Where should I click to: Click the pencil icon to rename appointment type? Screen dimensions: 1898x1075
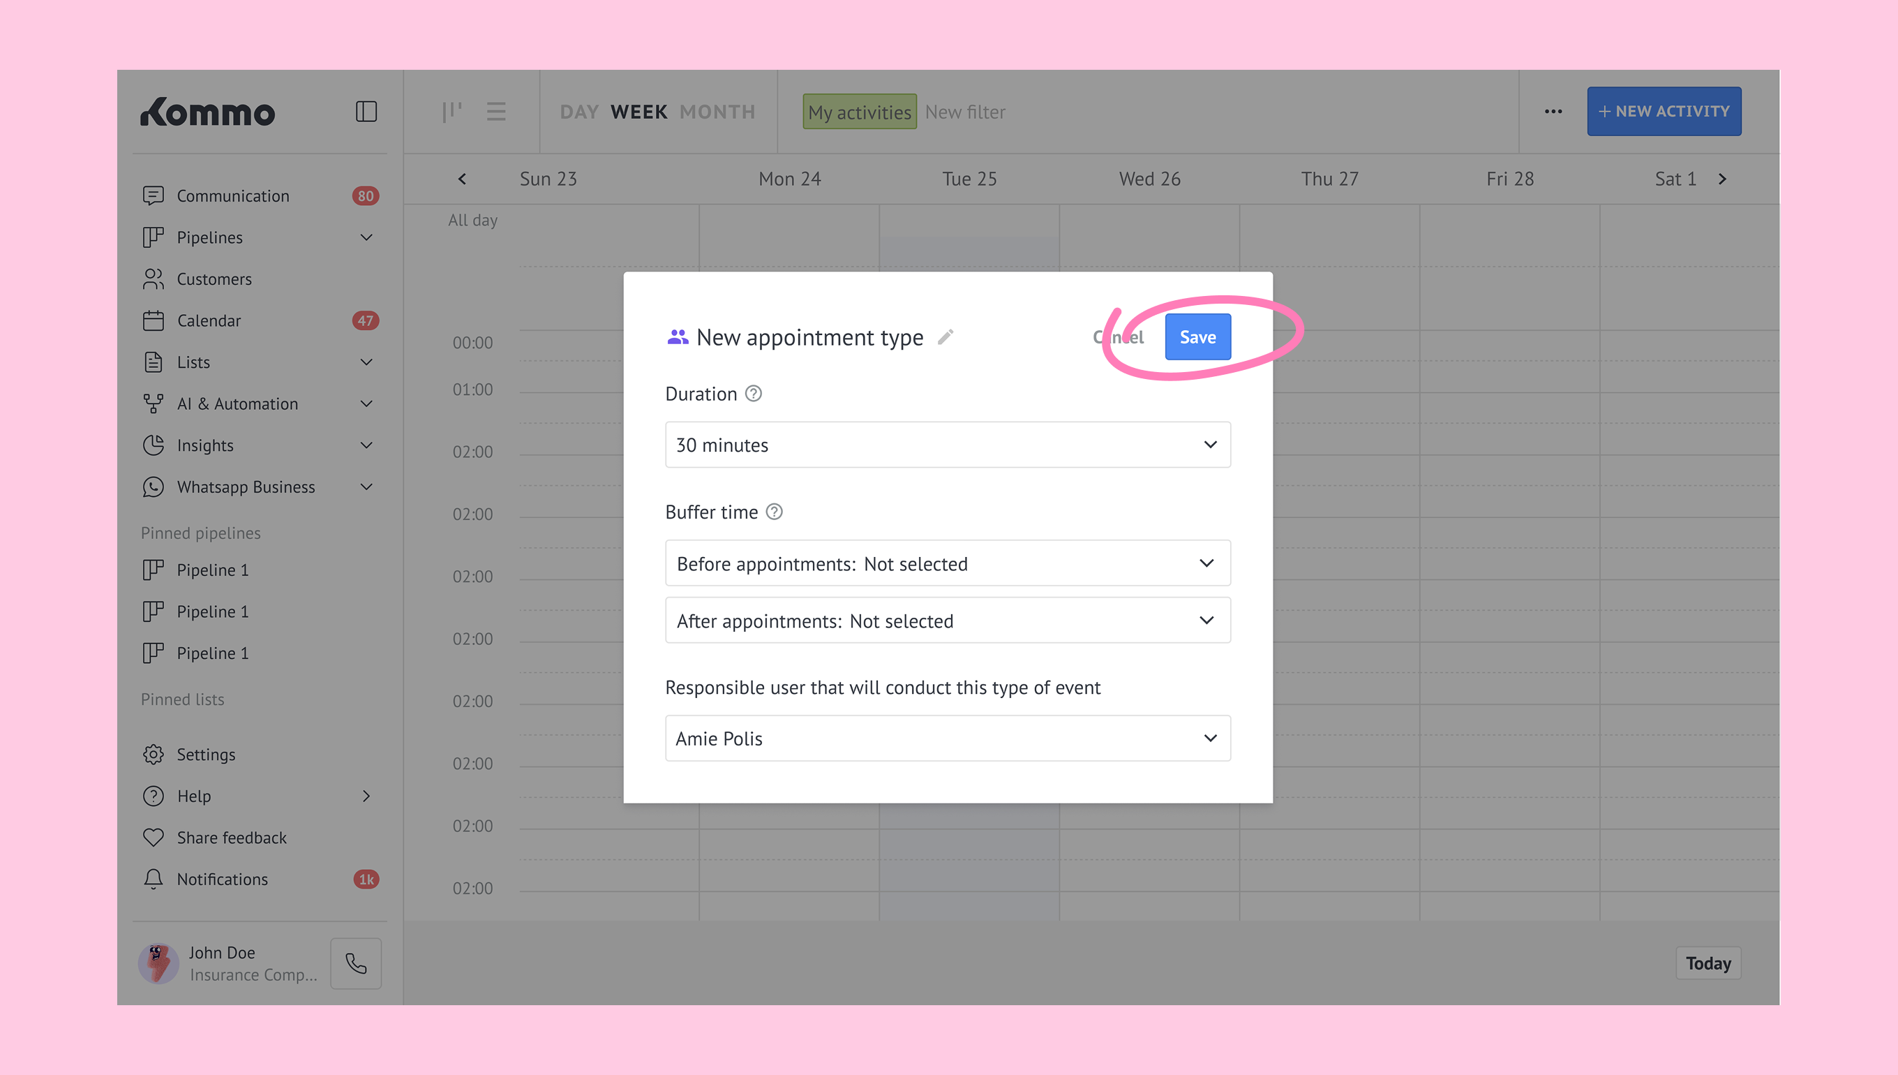click(x=946, y=337)
